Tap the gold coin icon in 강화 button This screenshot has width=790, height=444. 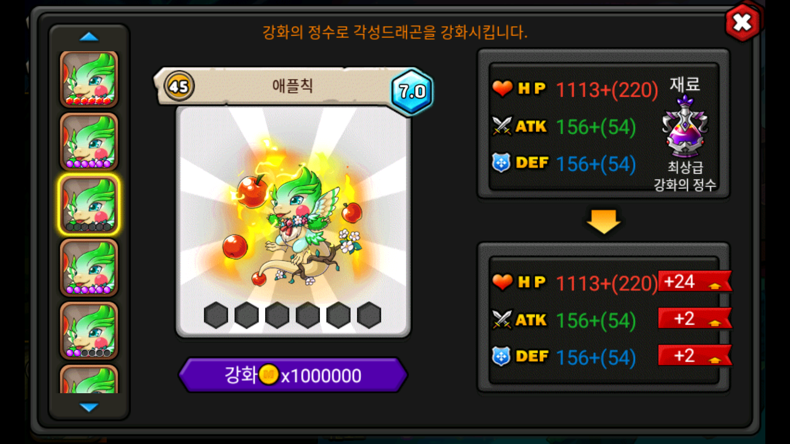click(x=269, y=374)
